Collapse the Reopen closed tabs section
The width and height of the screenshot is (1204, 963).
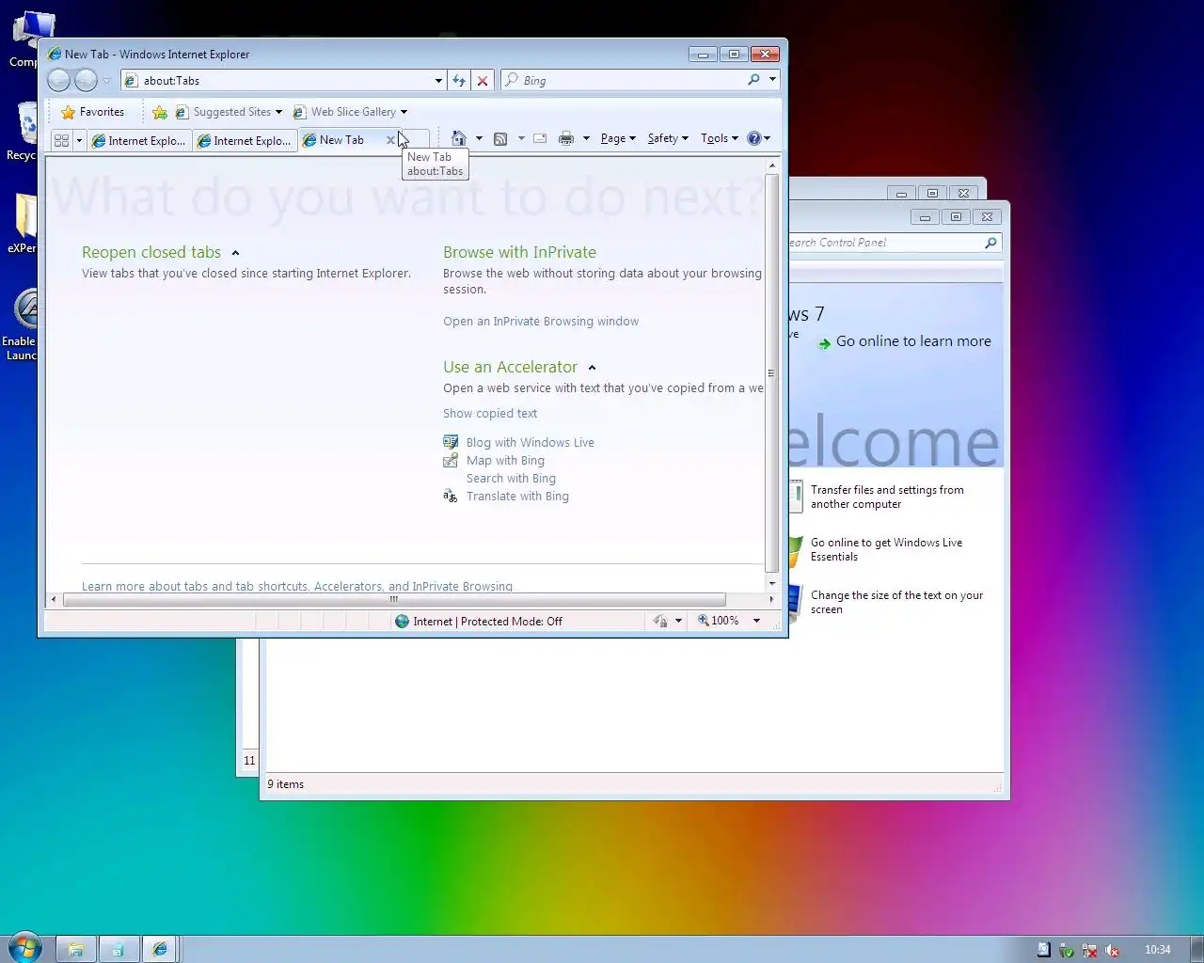(235, 253)
